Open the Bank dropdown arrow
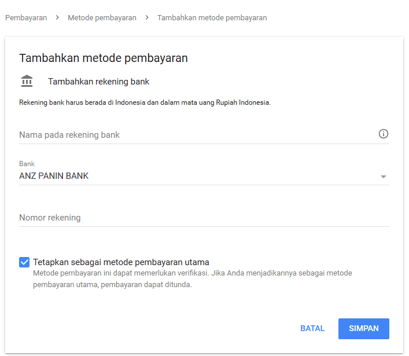The height and width of the screenshot is (356, 409). 383,177
